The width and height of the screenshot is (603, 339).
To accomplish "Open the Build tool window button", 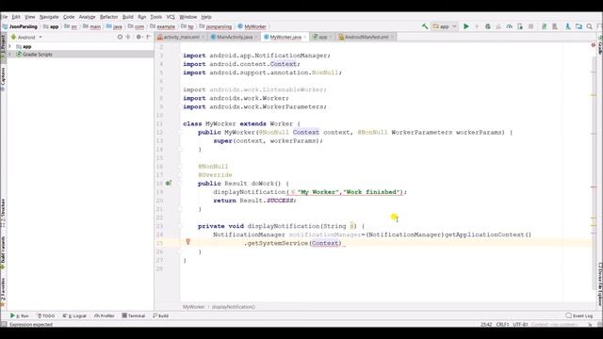I will [x=161, y=315].
